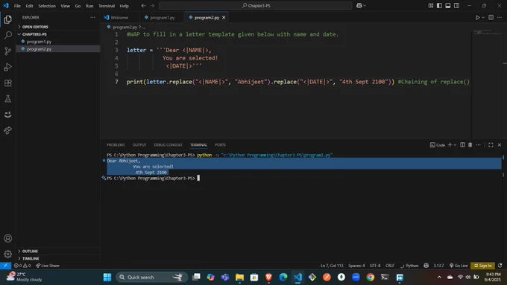
Task: Toggle secondary side bar visibility
Action: 456,5
